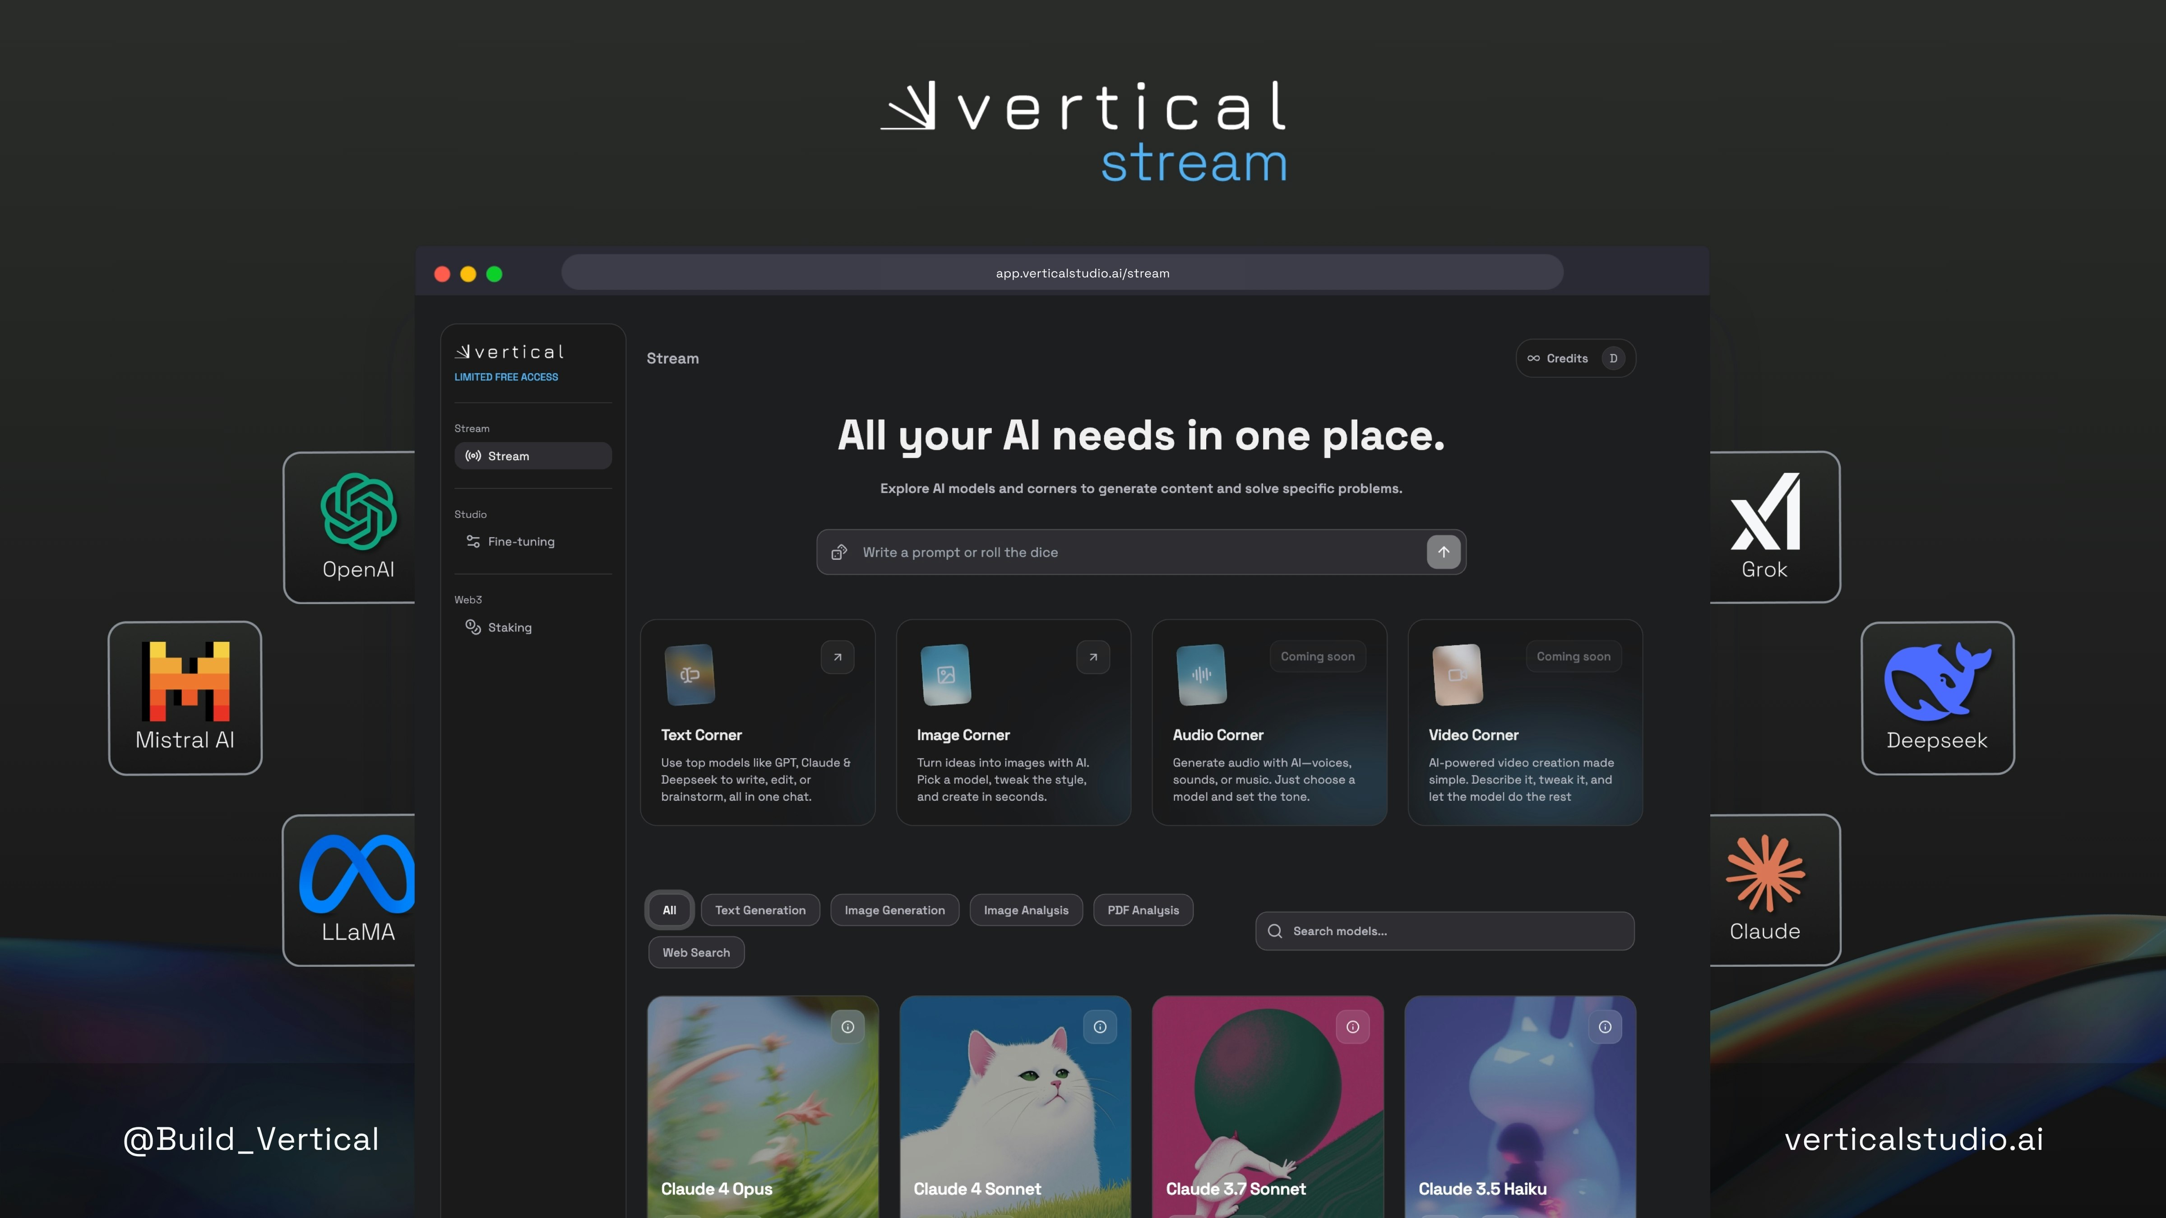Viewport: 2166px width, 1218px height.
Task: Filter models by PDF Analysis
Action: tap(1143, 909)
